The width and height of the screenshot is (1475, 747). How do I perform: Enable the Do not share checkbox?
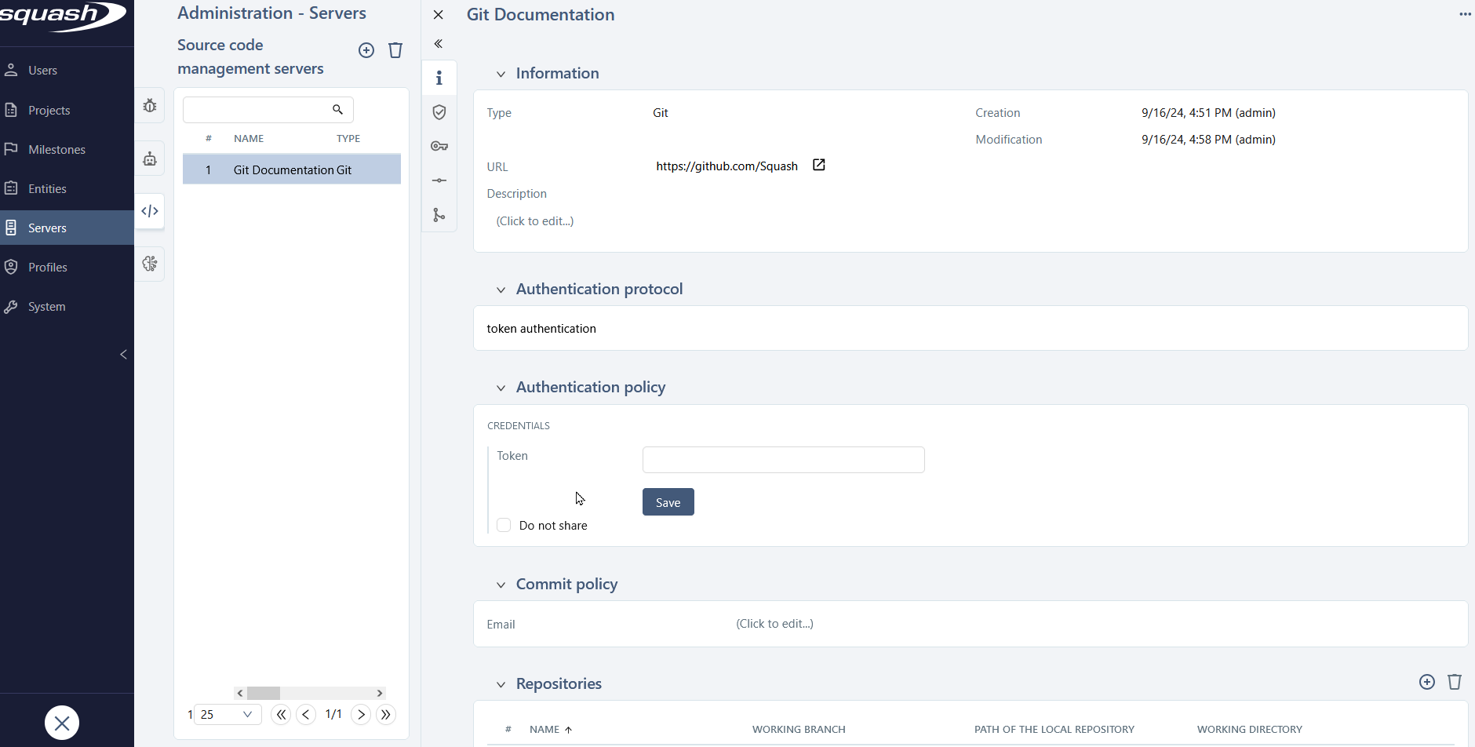click(x=504, y=525)
